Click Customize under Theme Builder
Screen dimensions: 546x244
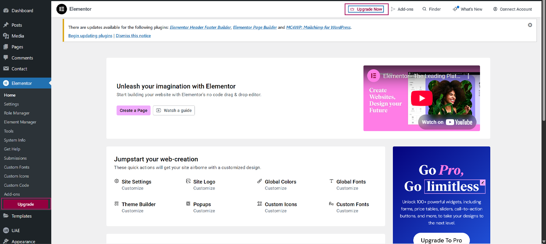click(x=132, y=211)
